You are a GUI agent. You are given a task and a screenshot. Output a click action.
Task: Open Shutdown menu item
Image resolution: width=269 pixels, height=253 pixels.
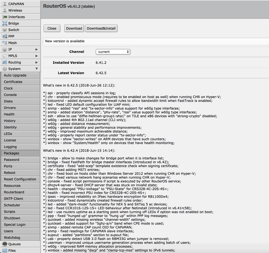click(x=20, y=218)
